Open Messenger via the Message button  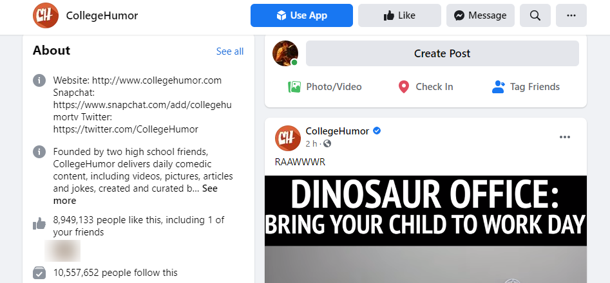coord(480,15)
